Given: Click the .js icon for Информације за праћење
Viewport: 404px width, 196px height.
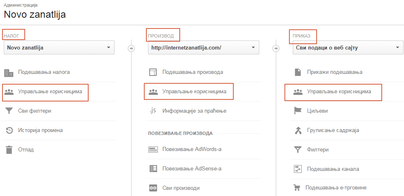Looking at the screenshot, I should click(153, 111).
